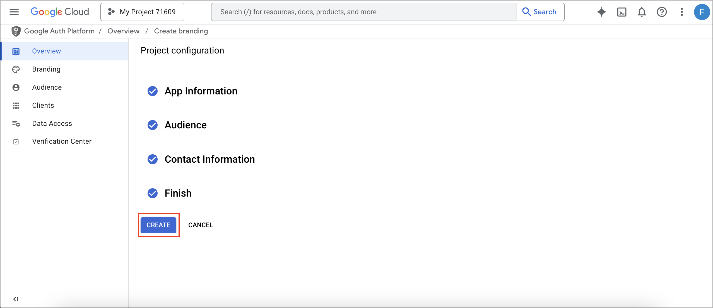Click the Search button
Image resolution: width=713 pixels, height=308 pixels.
coord(540,12)
